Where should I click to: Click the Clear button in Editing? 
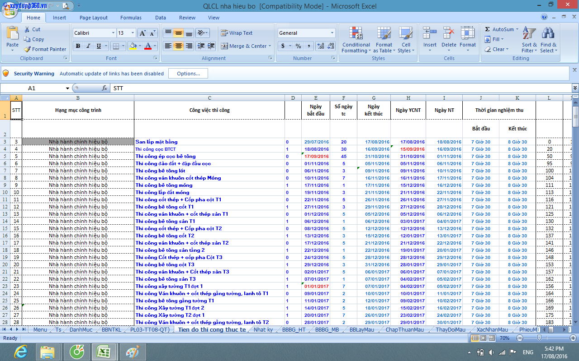pos(497,49)
